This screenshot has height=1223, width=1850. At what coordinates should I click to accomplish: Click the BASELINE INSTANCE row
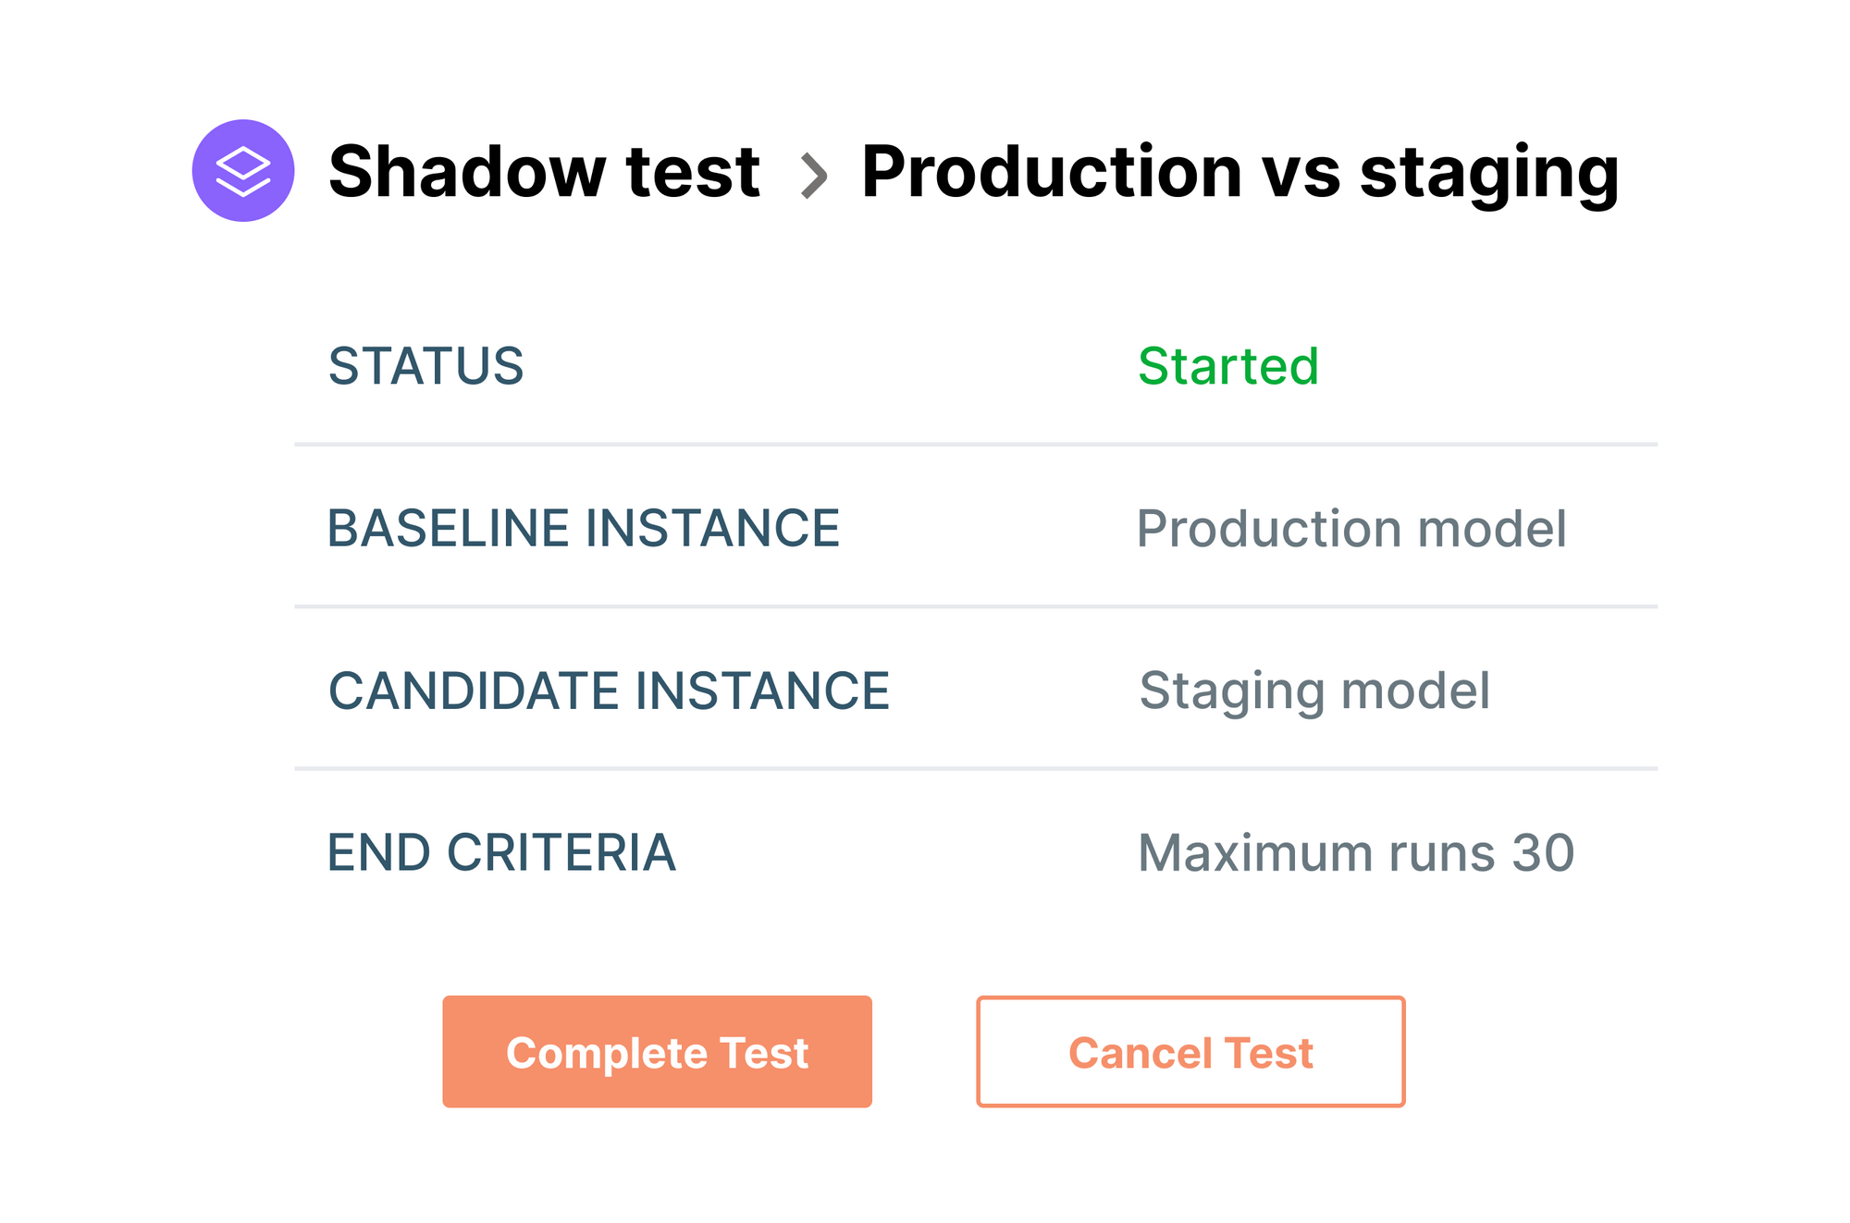[585, 529]
